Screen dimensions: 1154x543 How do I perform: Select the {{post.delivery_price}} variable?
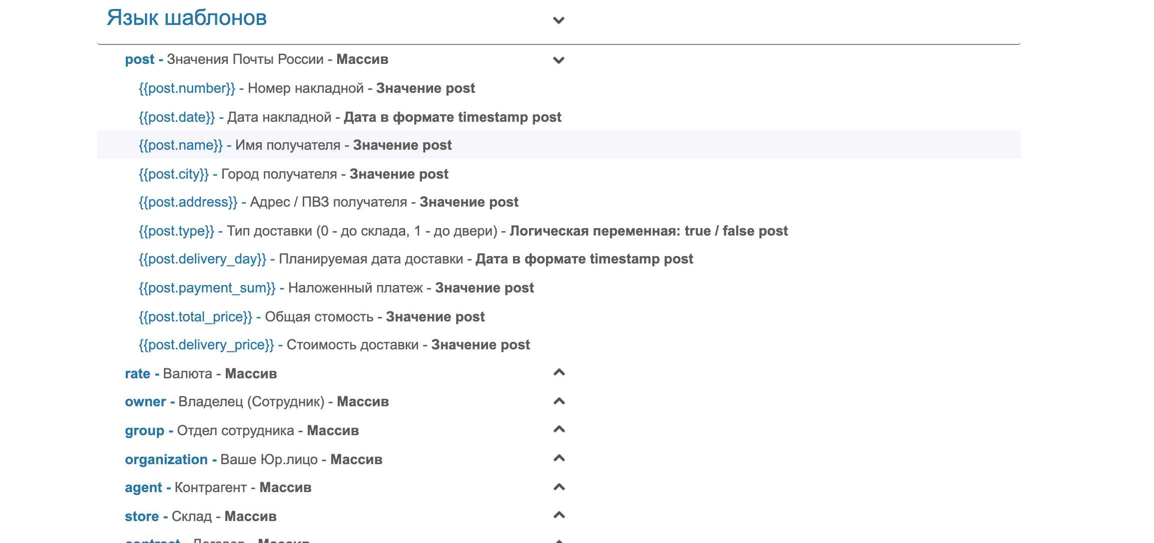click(206, 344)
